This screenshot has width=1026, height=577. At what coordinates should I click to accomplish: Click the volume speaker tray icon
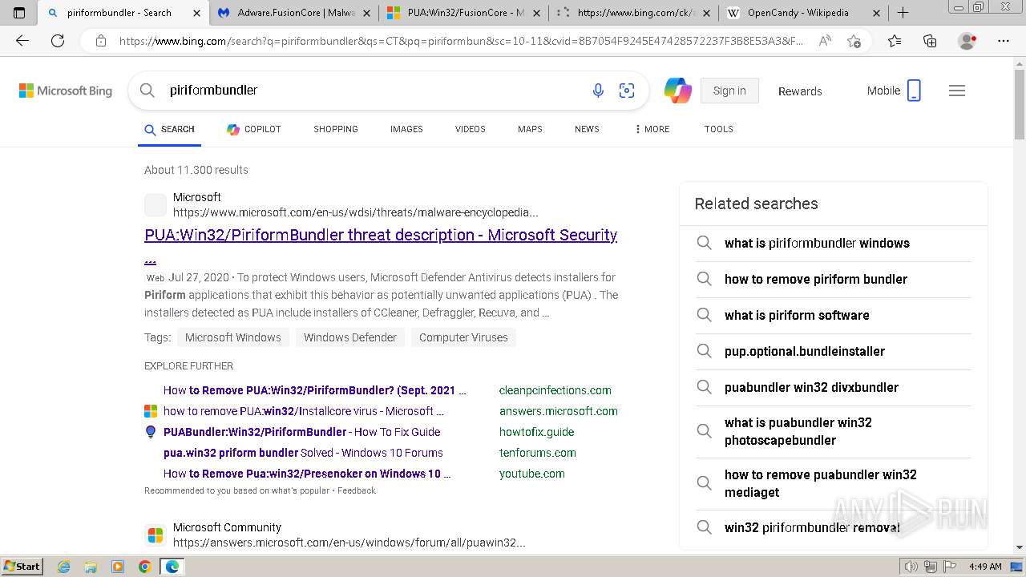pyautogui.click(x=911, y=567)
